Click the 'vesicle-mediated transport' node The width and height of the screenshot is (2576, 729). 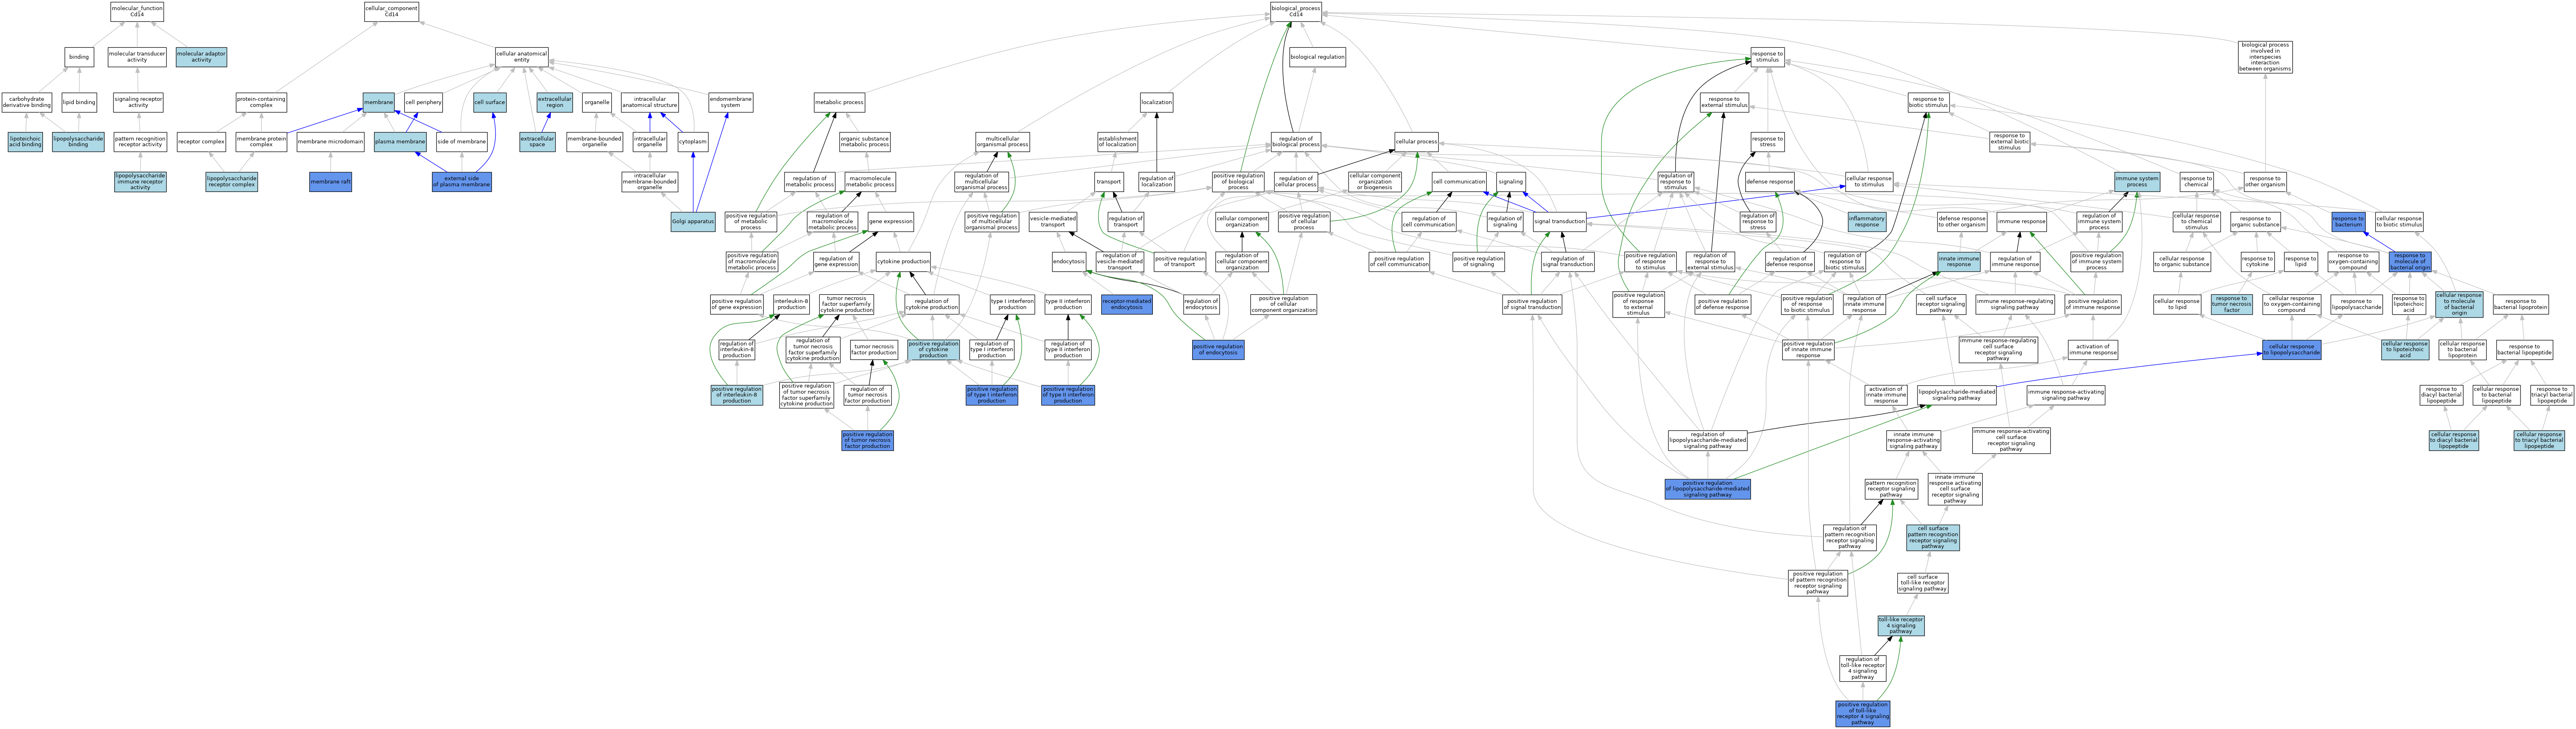click(x=1053, y=221)
